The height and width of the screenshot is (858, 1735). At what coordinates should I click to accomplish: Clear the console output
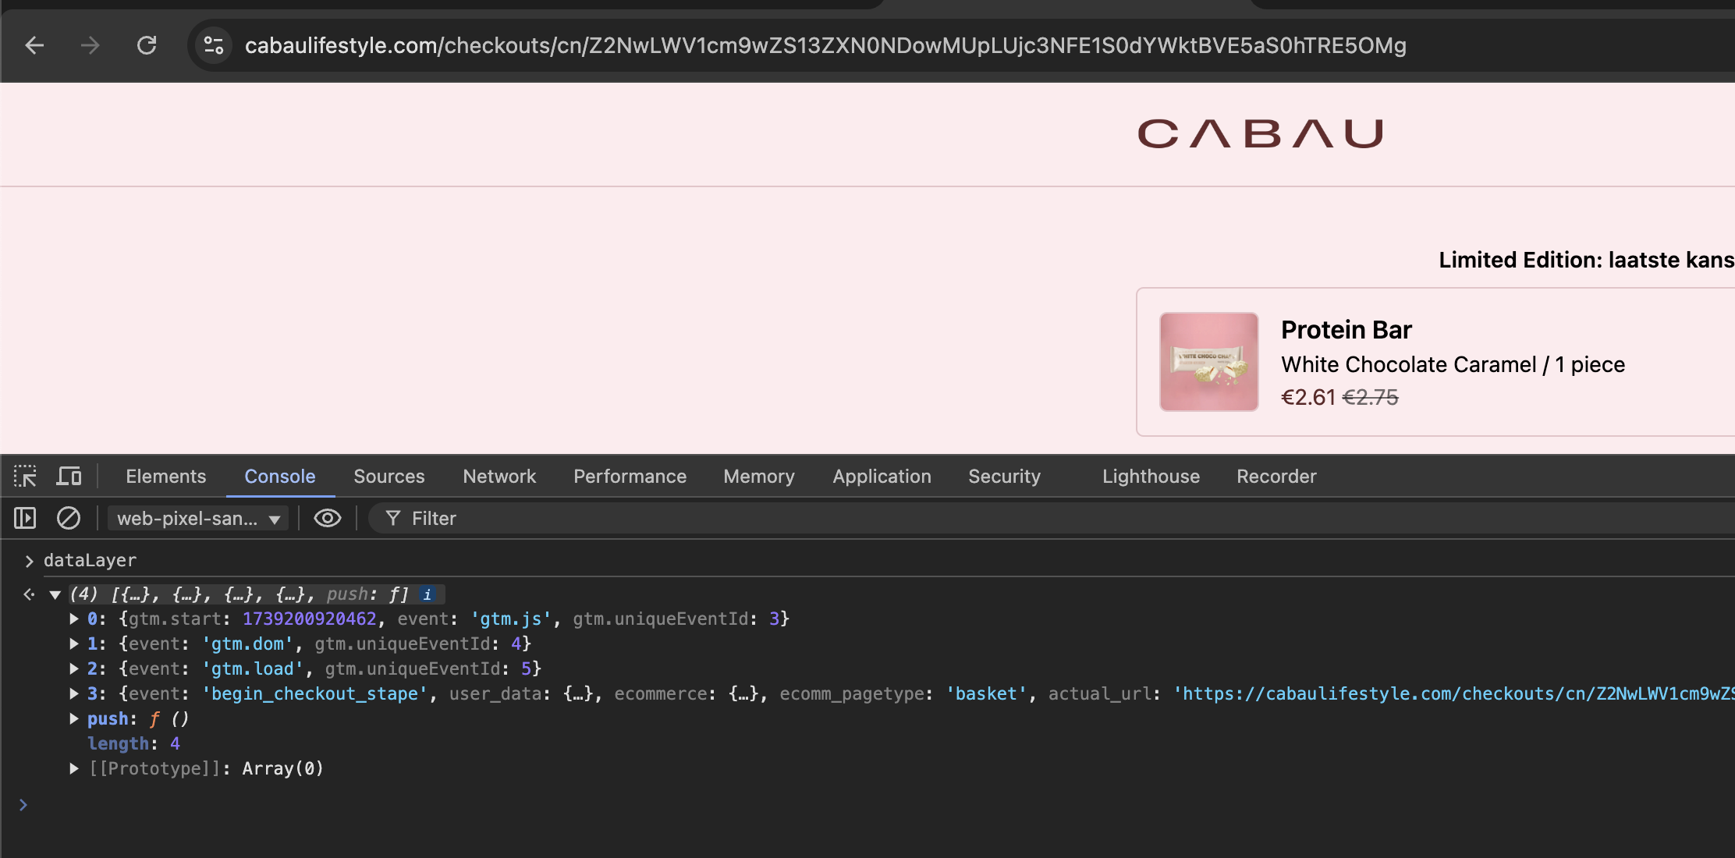(x=69, y=518)
